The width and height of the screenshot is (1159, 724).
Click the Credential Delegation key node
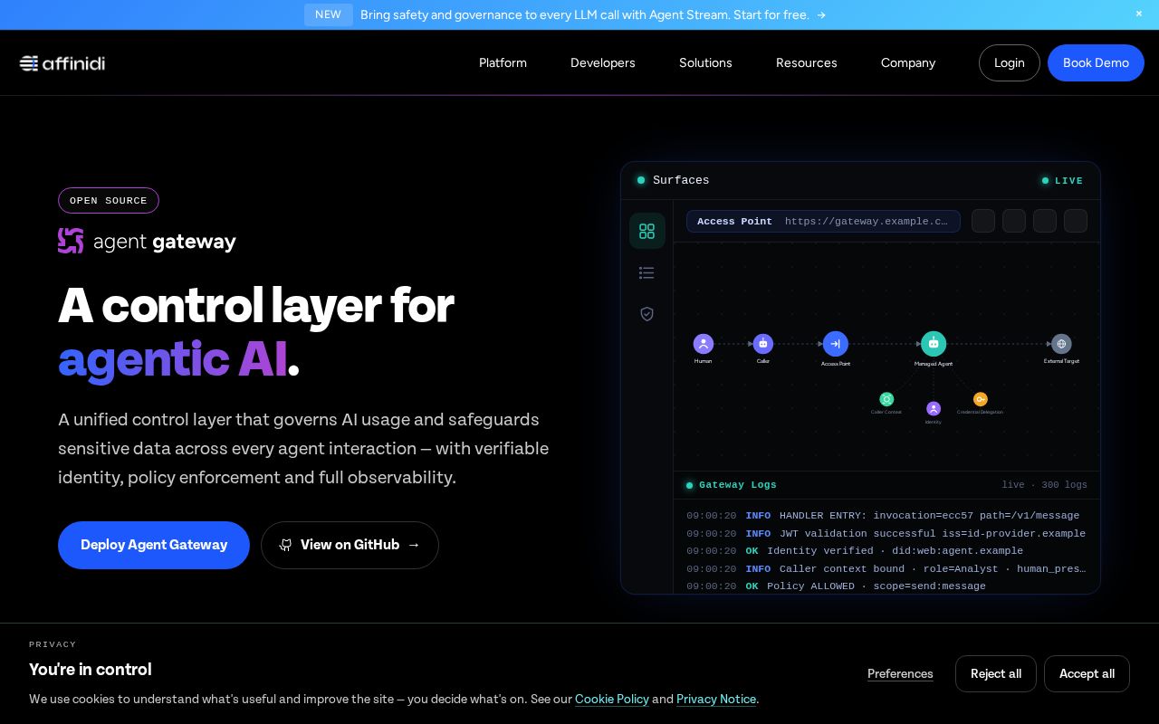point(980,399)
